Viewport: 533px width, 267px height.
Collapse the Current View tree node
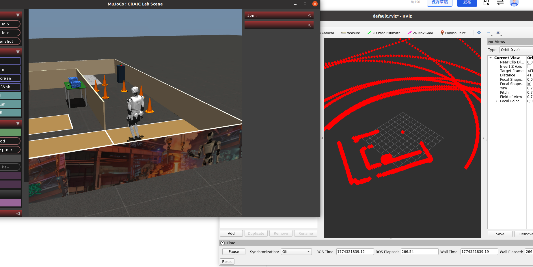(x=491, y=58)
